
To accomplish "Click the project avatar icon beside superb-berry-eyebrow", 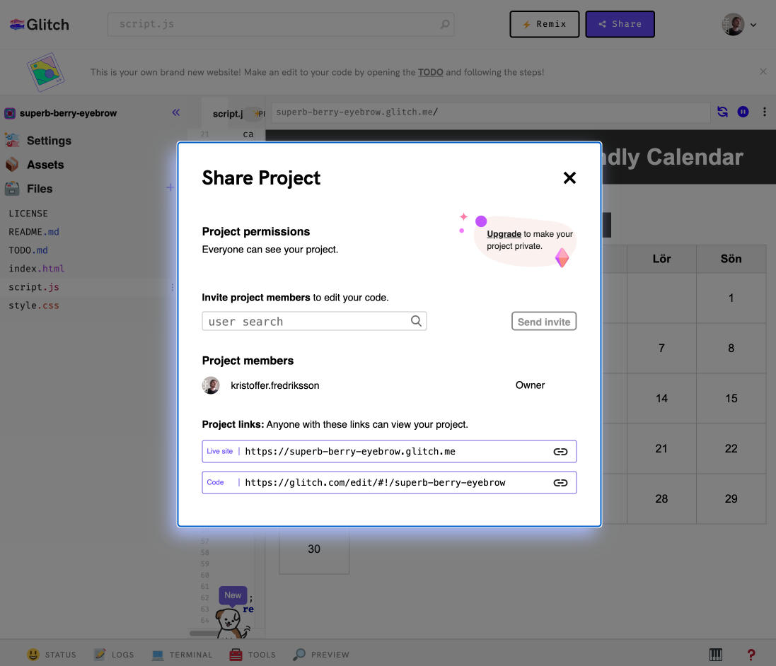I will [x=10, y=113].
